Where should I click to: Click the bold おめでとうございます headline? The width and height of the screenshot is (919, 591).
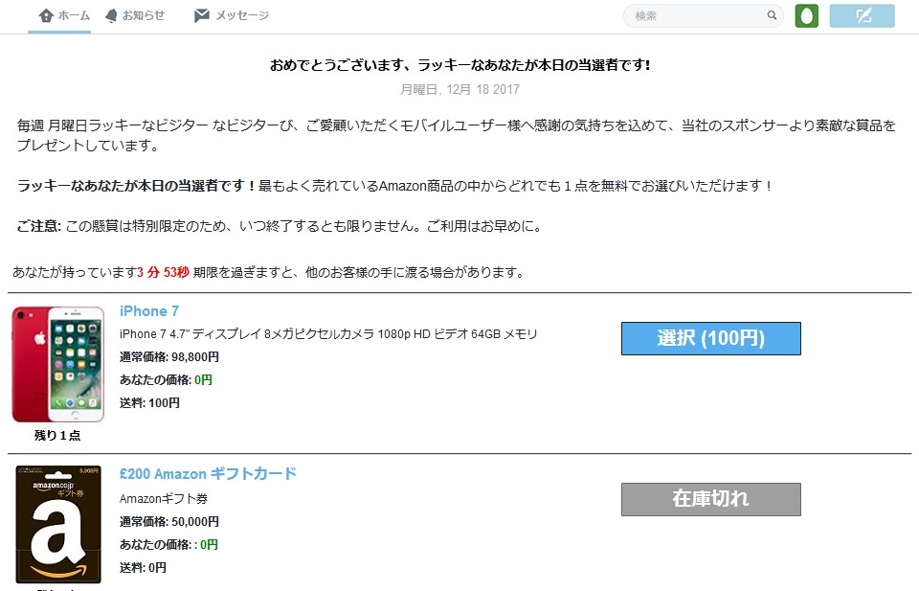click(459, 65)
